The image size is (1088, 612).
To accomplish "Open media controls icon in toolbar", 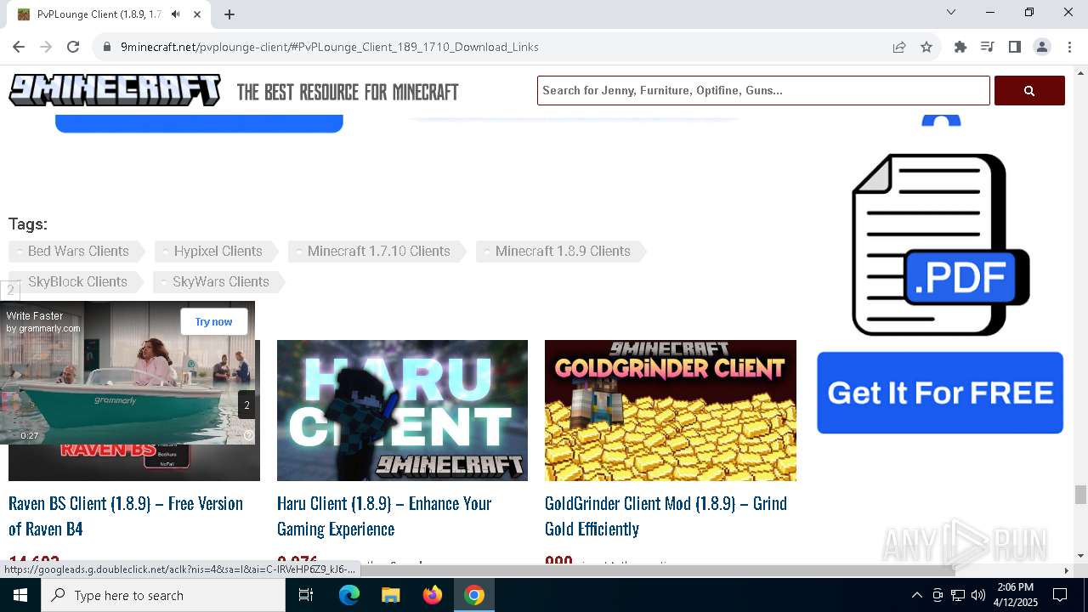I will click(x=988, y=47).
